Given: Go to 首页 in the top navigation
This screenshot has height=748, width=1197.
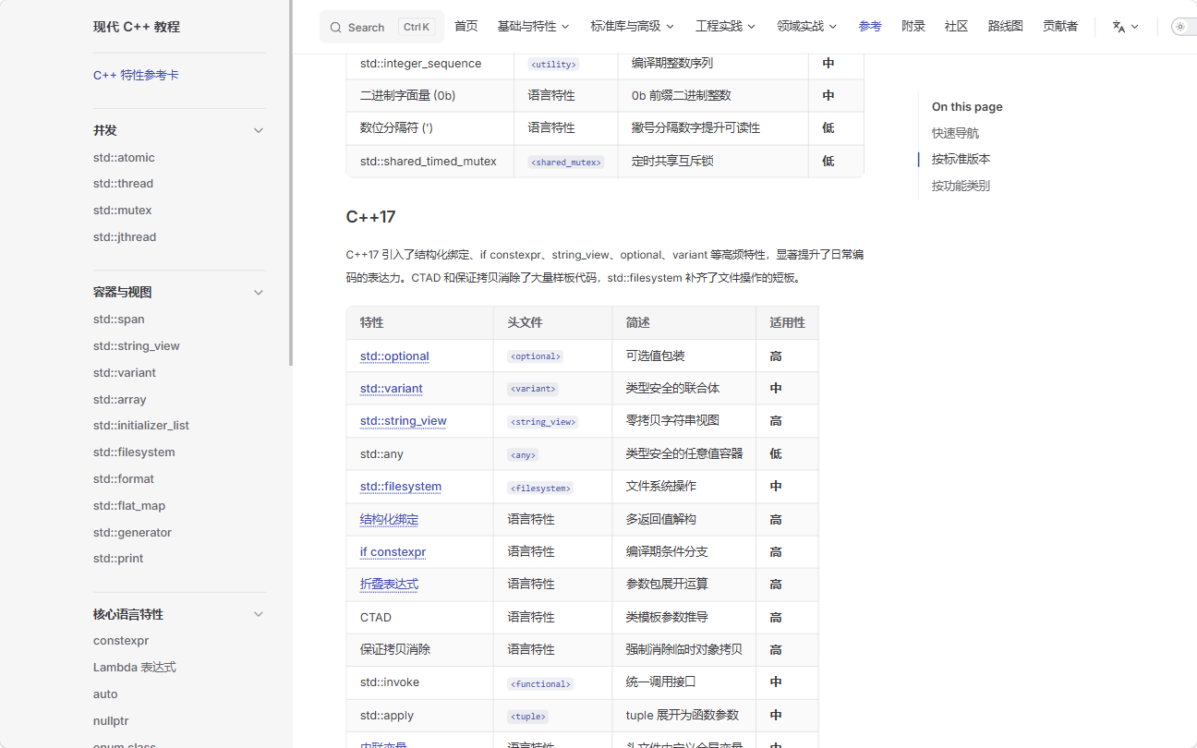Looking at the screenshot, I should click(x=466, y=26).
